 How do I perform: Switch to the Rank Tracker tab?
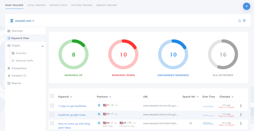click(14, 5)
